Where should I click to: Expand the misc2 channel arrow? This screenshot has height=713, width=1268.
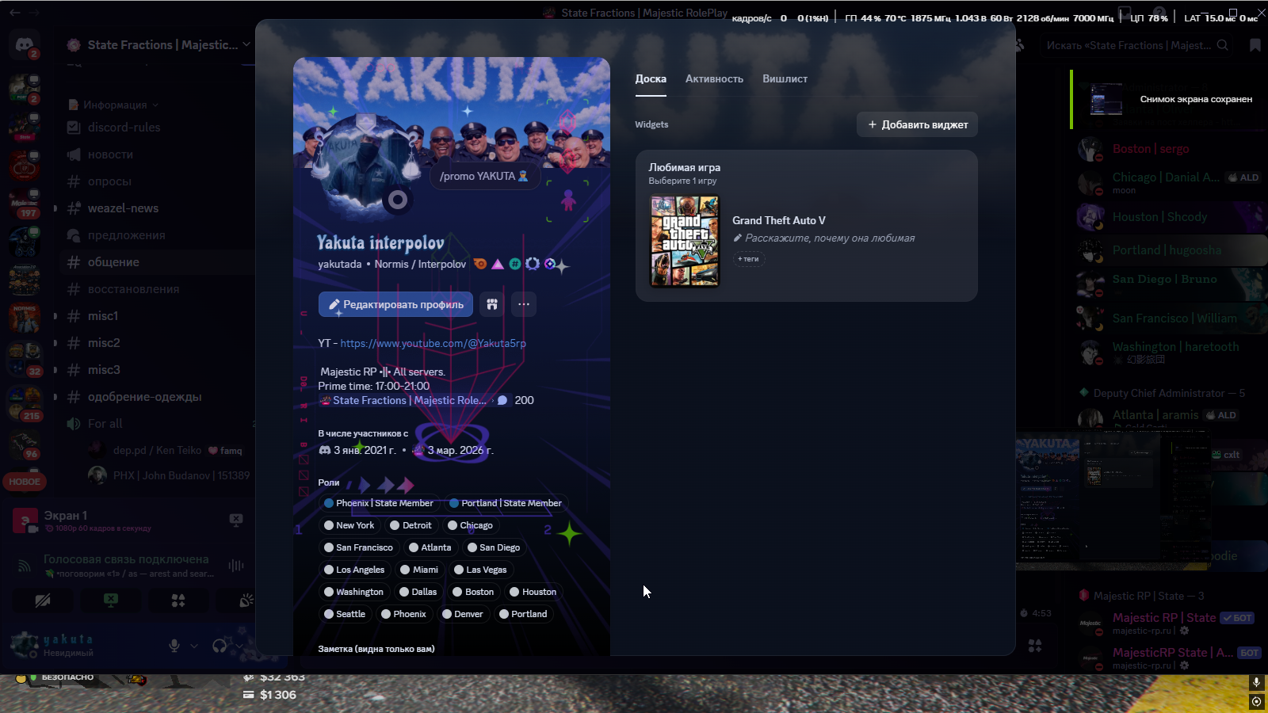click(55, 343)
